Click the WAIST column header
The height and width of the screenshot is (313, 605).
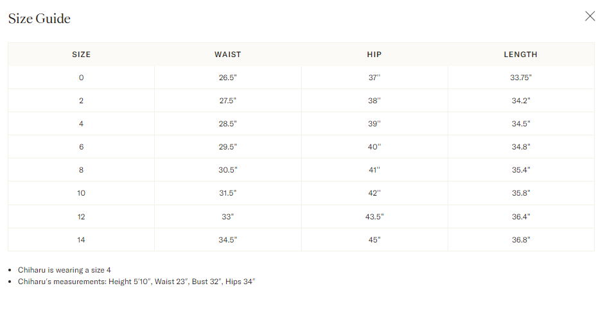pos(227,55)
